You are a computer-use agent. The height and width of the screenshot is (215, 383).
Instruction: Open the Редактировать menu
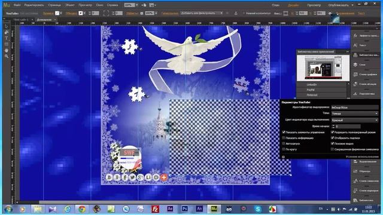(34, 5)
